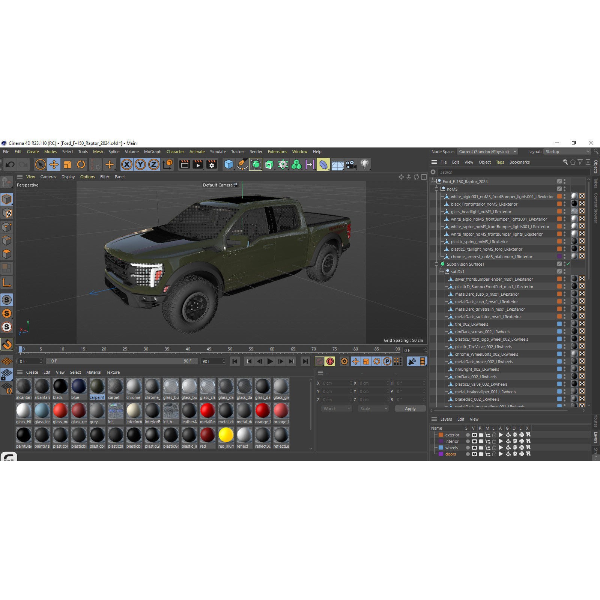Select Make Editable icon in left toolbar
The height and width of the screenshot is (600, 600).
(7, 183)
